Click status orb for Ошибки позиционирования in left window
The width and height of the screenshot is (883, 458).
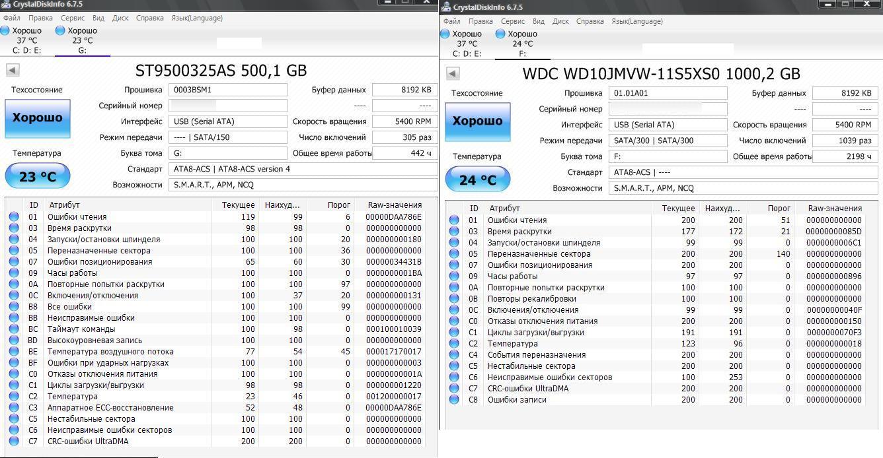point(14,261)
